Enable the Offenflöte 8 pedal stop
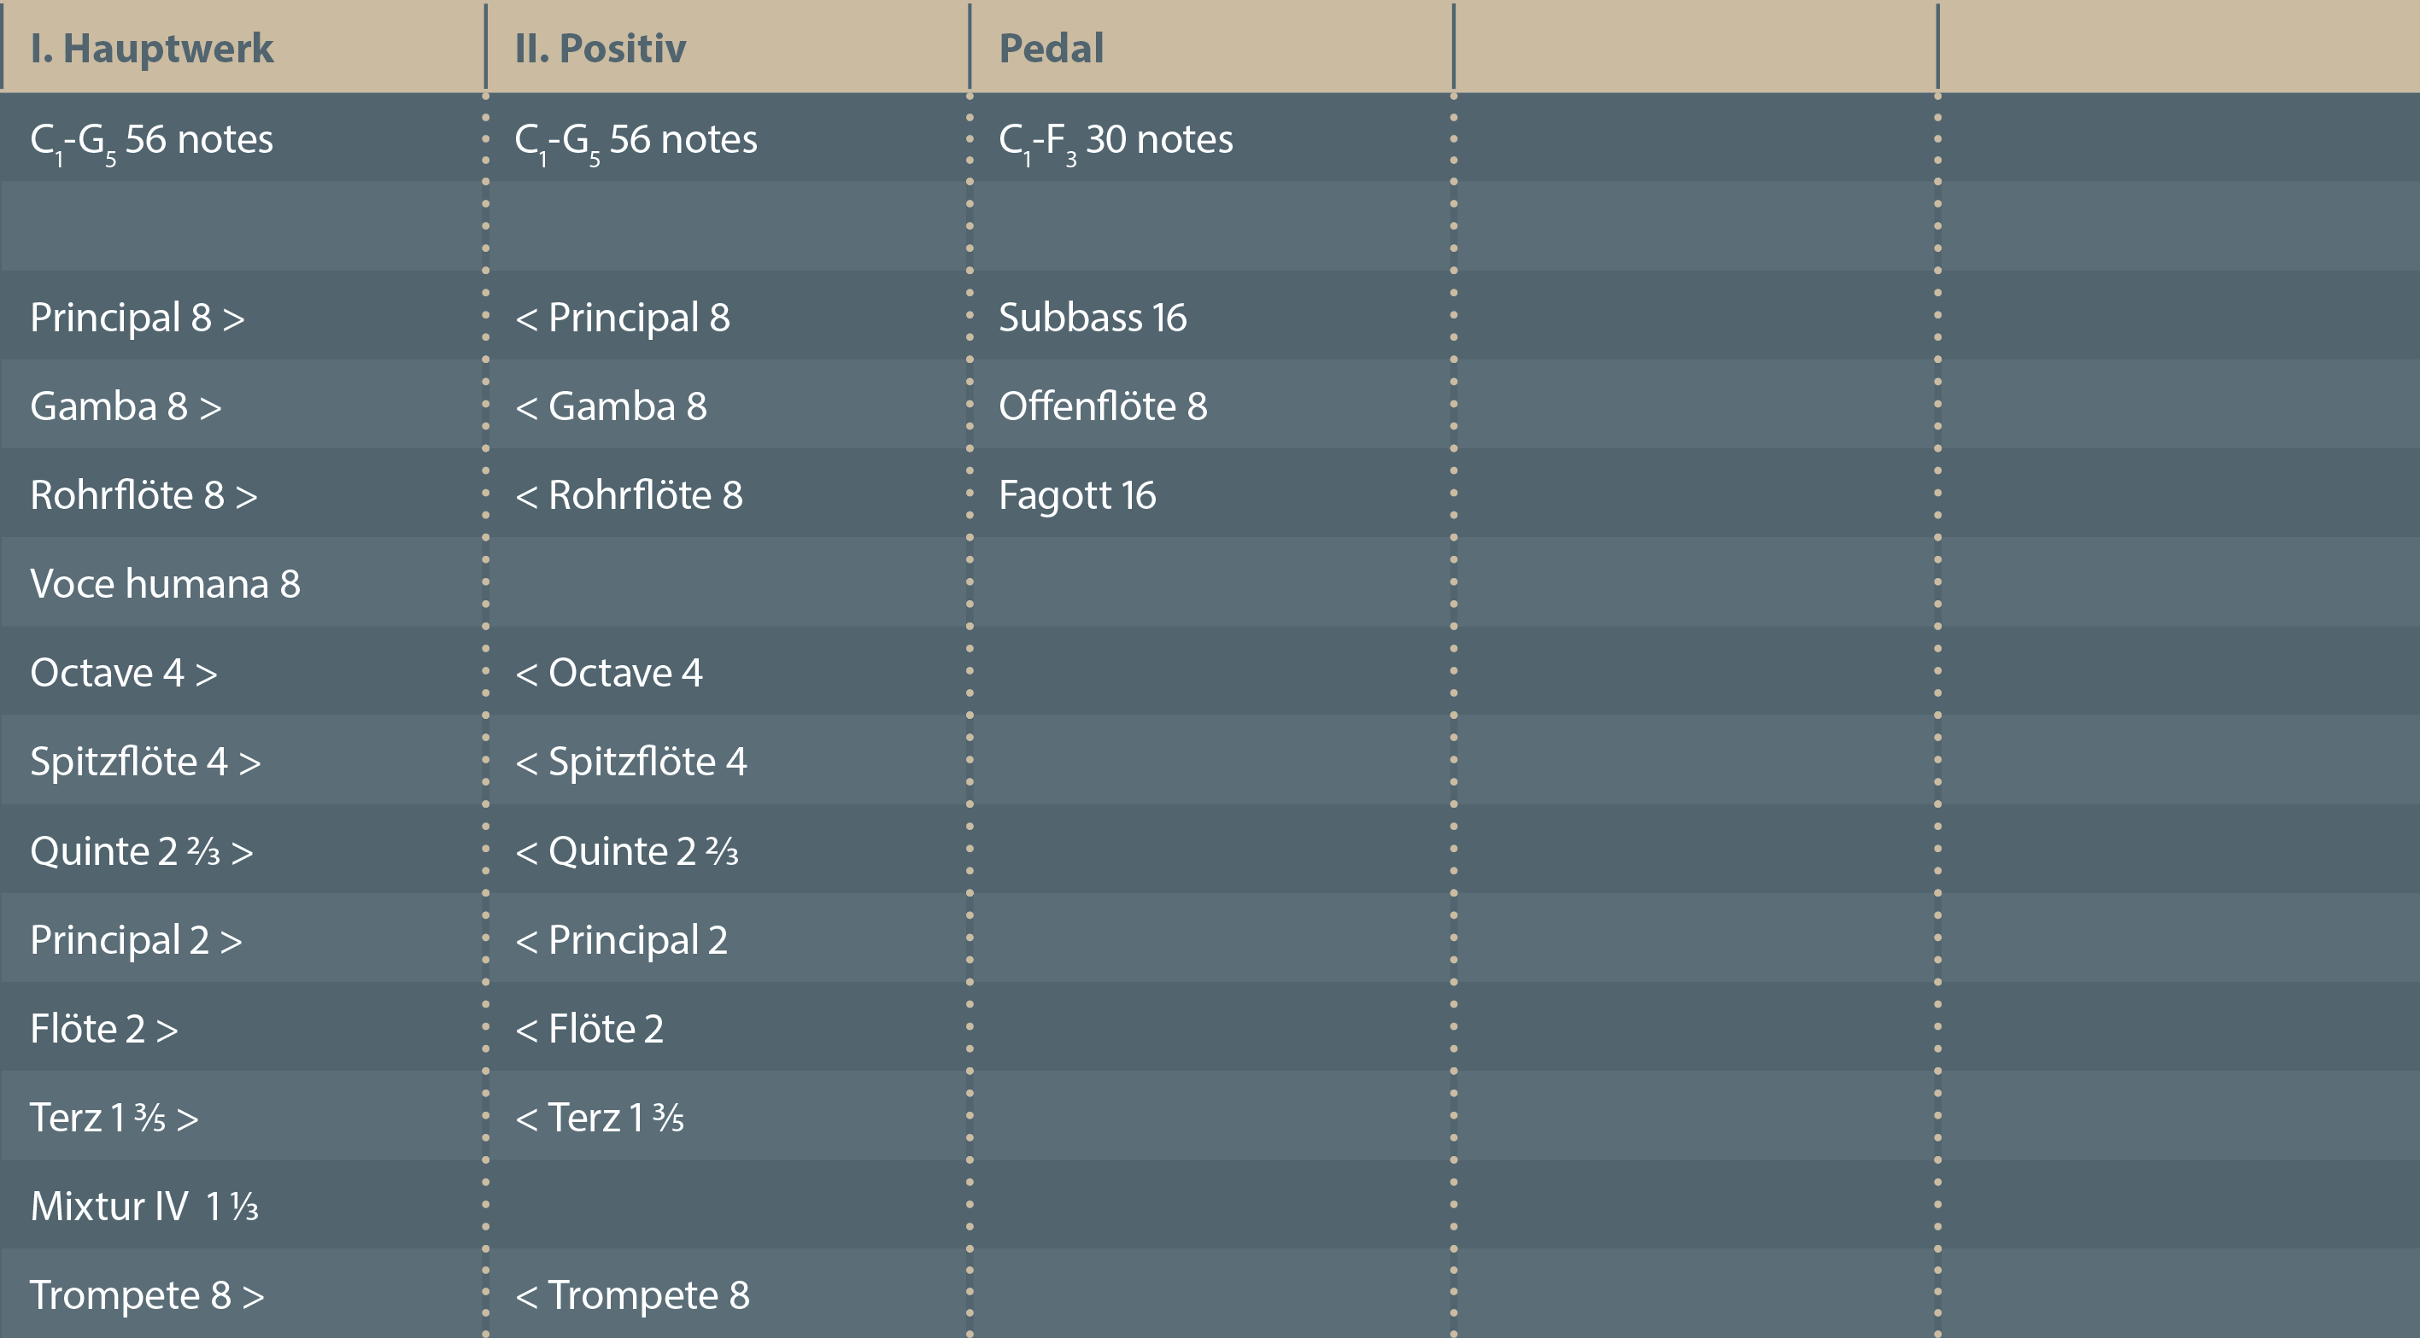 (x=1102, y=406)
